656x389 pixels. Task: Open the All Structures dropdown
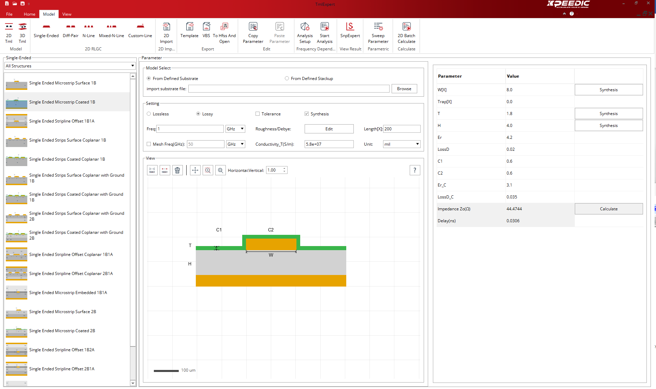(70, 66)
